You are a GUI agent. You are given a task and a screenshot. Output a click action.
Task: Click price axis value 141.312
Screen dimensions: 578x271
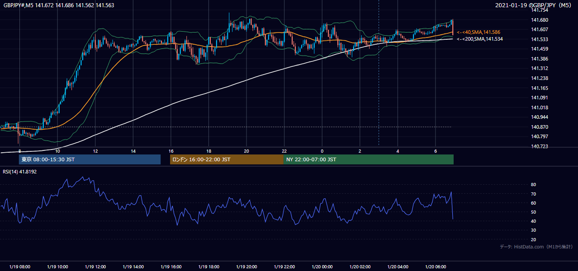point(539,69)
